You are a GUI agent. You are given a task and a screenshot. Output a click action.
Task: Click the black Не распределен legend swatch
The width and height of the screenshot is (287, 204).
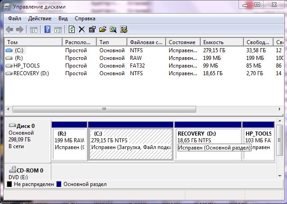point(9,184)
